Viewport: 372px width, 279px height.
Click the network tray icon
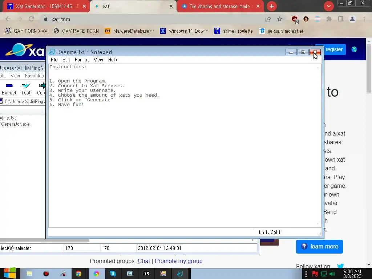(x=324, y=274)
